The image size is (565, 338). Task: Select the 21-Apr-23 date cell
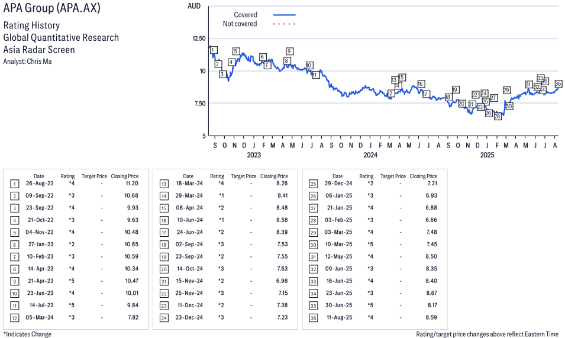(41, 281)
